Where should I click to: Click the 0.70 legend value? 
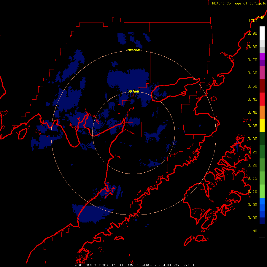[x=252, y=60]
